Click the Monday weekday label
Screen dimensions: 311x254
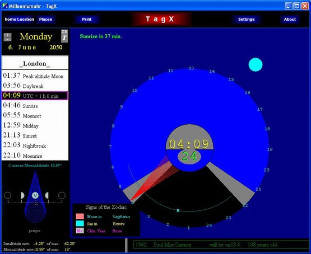click(36, 36)
